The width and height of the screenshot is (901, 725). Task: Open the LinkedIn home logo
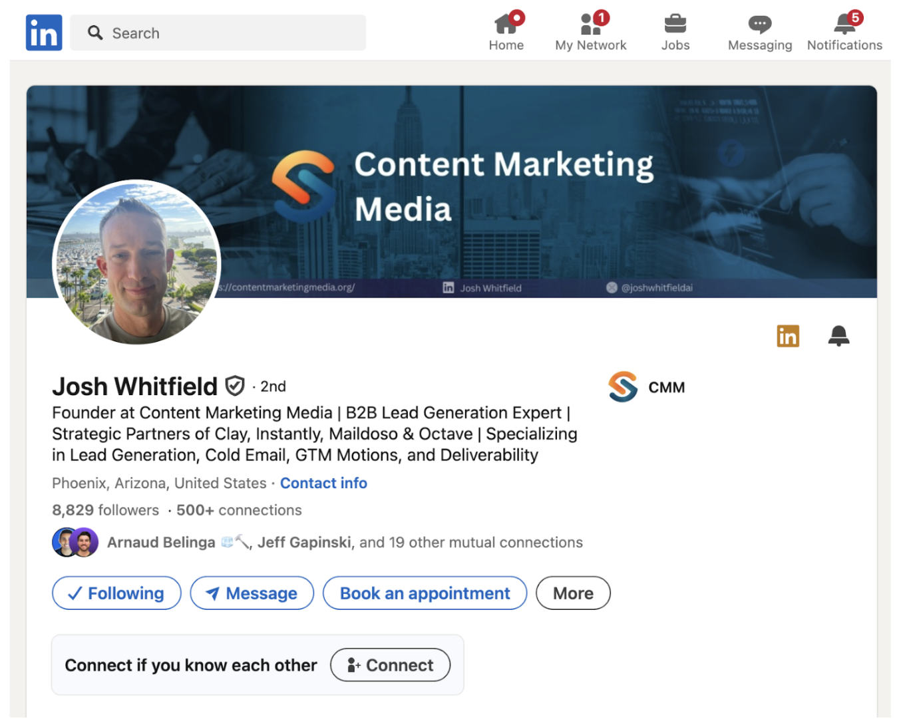(x=44, y=33)
